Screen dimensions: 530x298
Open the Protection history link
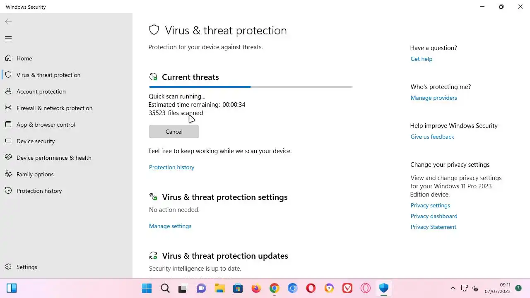click(171, 167)
